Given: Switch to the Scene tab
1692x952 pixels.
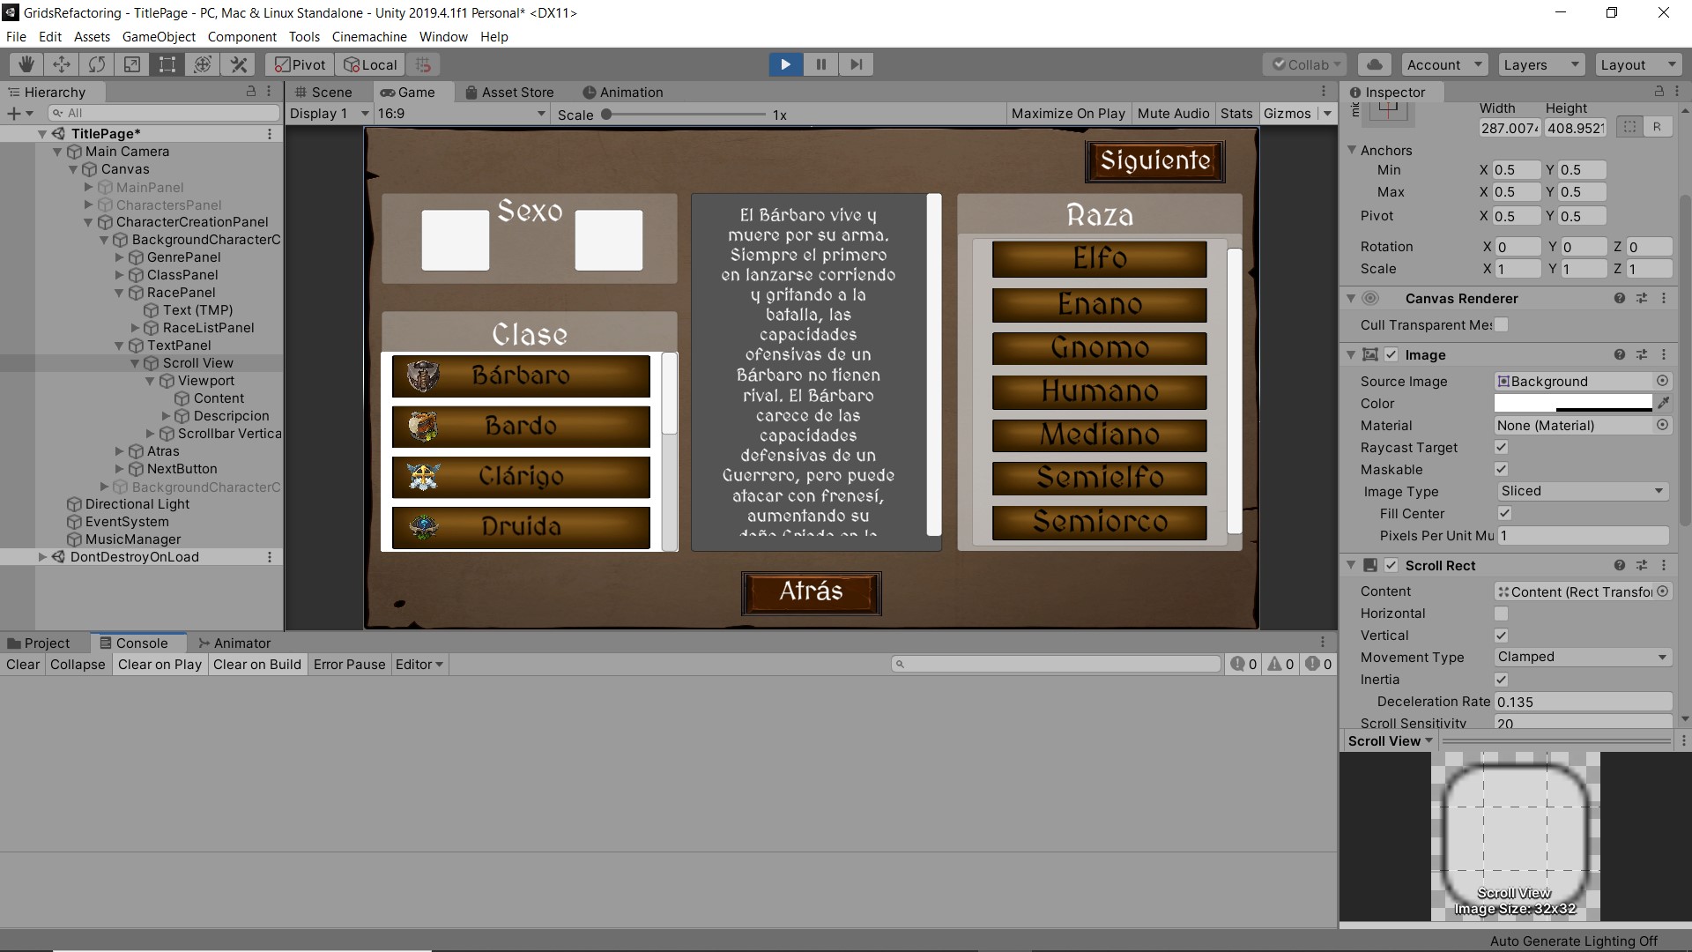Looking at the screenshot, I should pyautogui.click(x=323, y=92).
